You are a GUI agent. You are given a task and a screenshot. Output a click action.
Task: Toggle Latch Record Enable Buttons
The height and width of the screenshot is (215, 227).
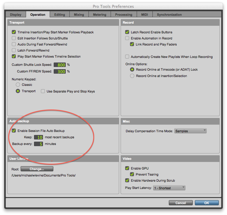[127, 32]
